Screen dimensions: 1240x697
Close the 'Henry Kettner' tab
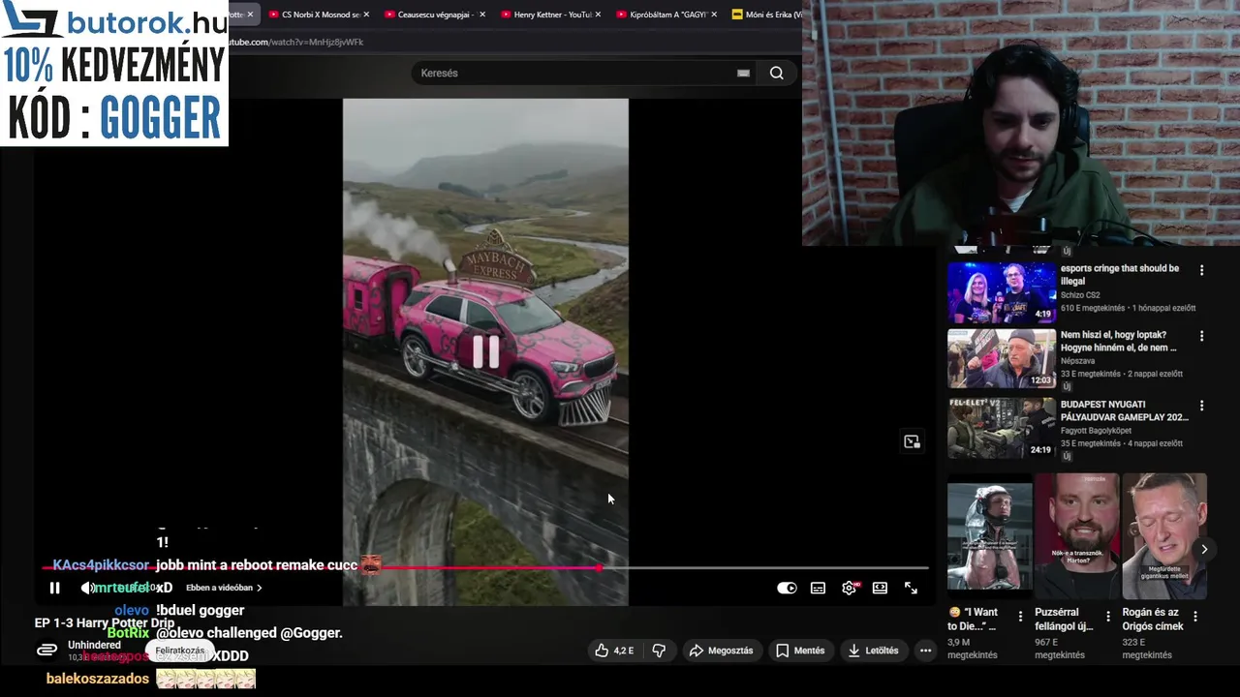[598, 15]
